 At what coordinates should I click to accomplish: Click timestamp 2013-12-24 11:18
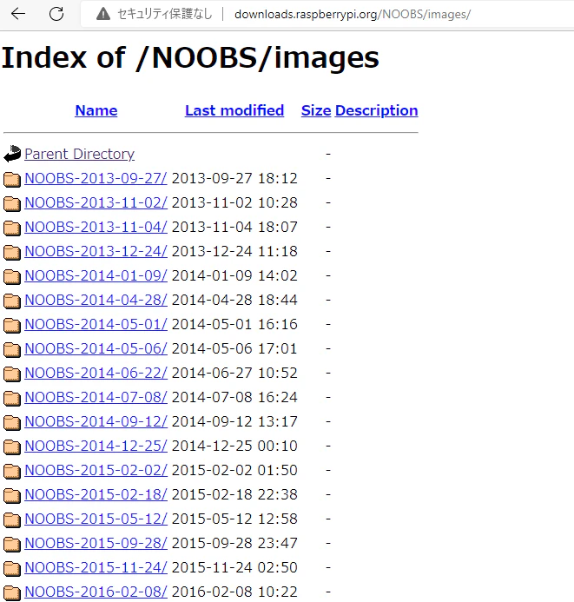pos(234,251)
